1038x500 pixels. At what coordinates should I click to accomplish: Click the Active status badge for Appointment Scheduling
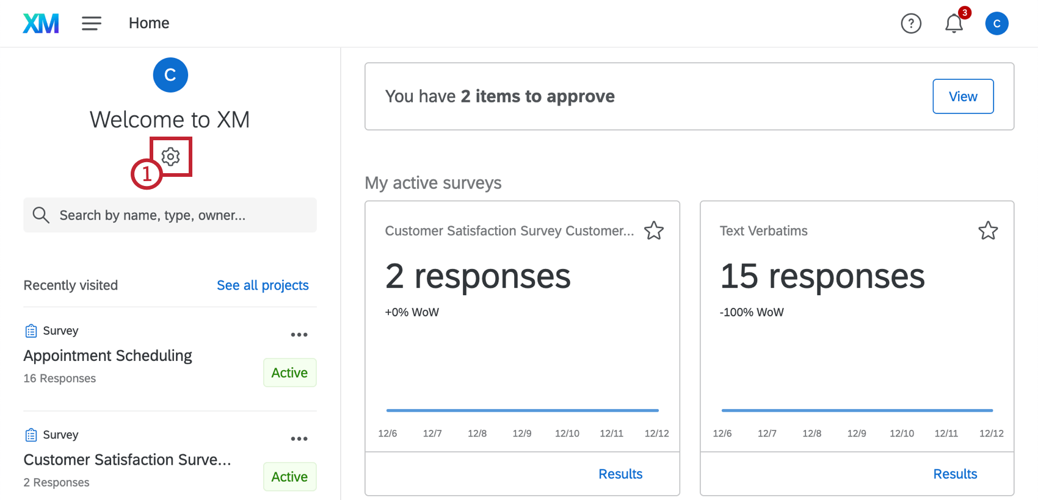pyautogui.click(x=289, y=373)
